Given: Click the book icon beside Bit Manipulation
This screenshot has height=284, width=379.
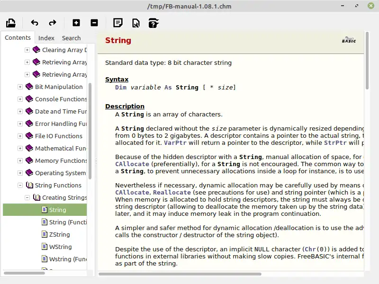Looking at the screenshot, I should 29,87.
